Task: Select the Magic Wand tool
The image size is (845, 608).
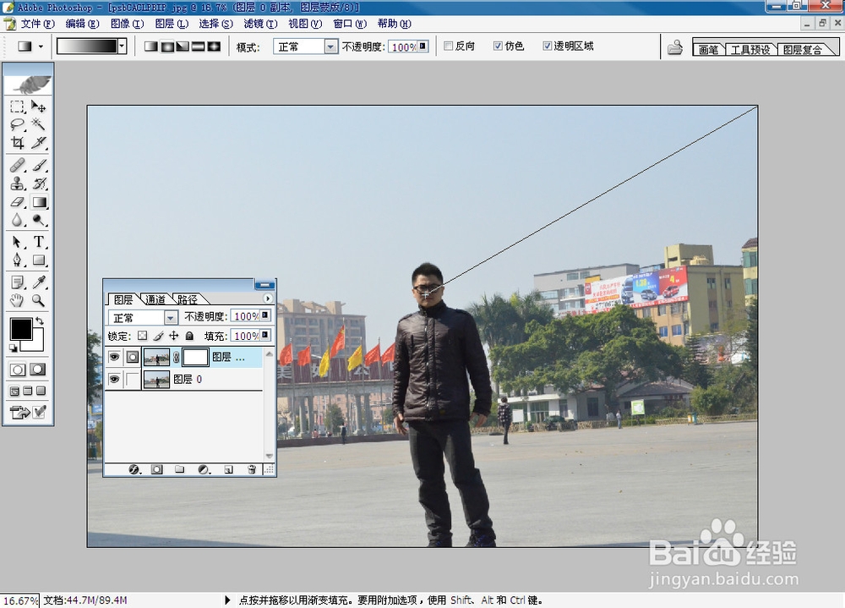Action: (x=38, y=124)
